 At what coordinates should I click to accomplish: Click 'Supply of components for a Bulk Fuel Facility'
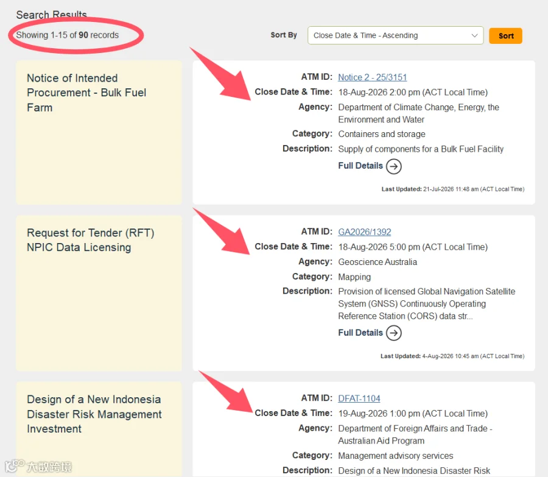(x=421, y=149)
